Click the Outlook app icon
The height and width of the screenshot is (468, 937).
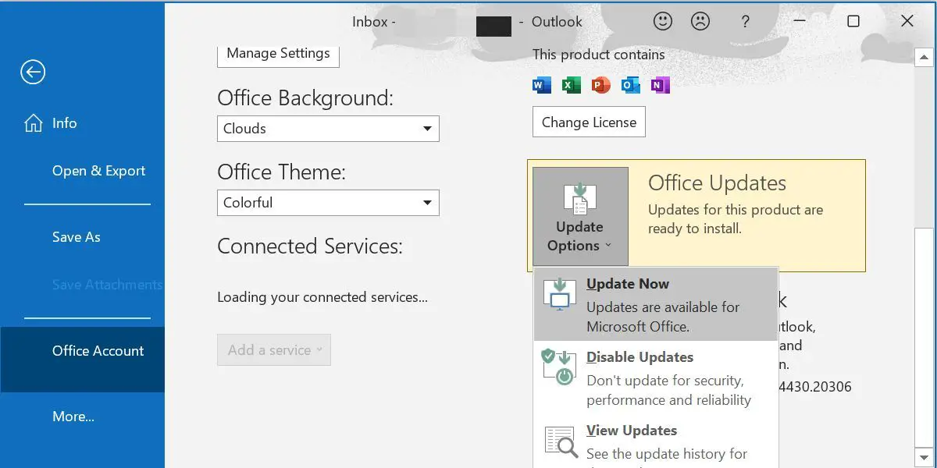tap(631, 85)
